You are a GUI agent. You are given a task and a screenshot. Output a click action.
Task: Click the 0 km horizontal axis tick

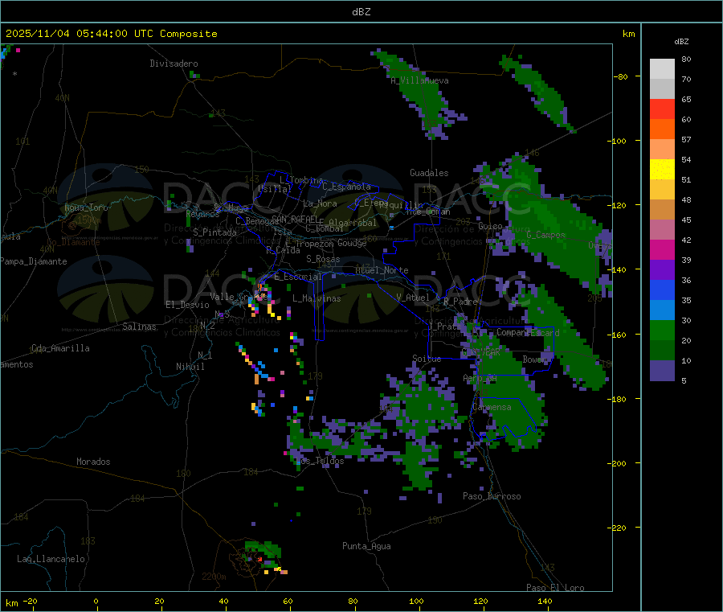tap(96, 601)
